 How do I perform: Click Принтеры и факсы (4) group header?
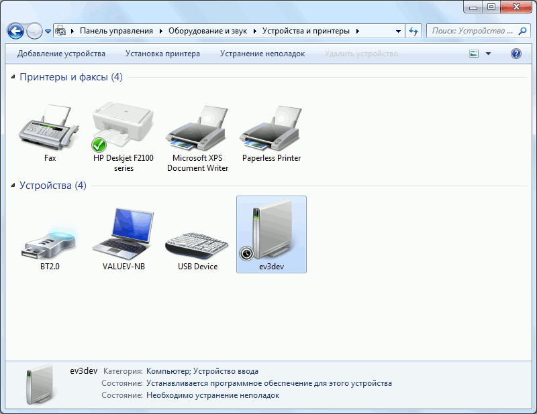(x=71, y=77)
